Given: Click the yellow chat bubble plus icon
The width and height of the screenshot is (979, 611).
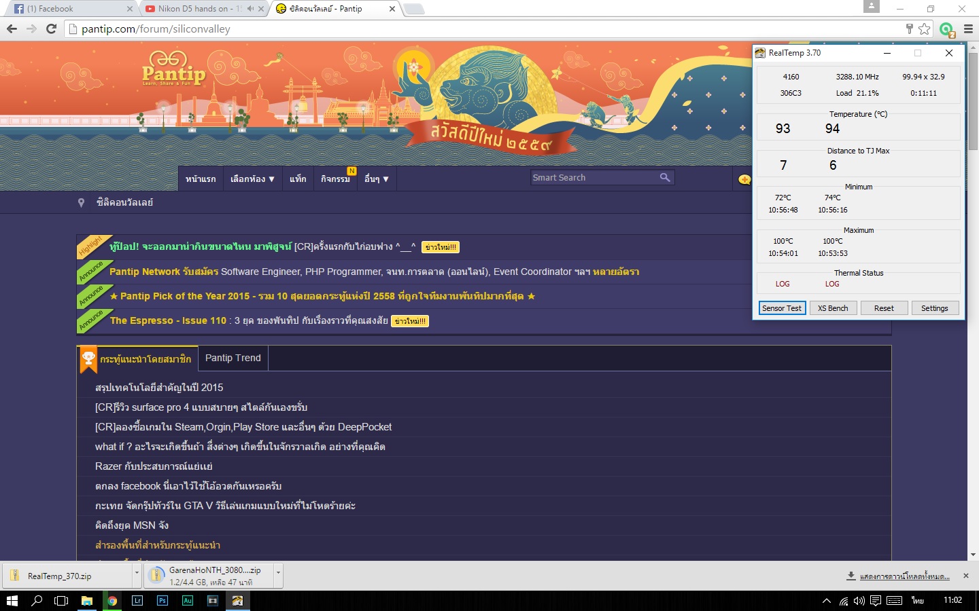Looking at the screenshot, I should [744, 179].
